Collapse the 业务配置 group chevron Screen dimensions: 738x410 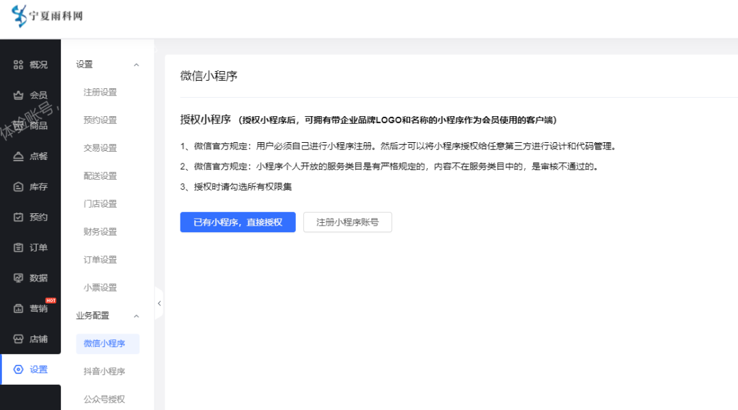137,316
